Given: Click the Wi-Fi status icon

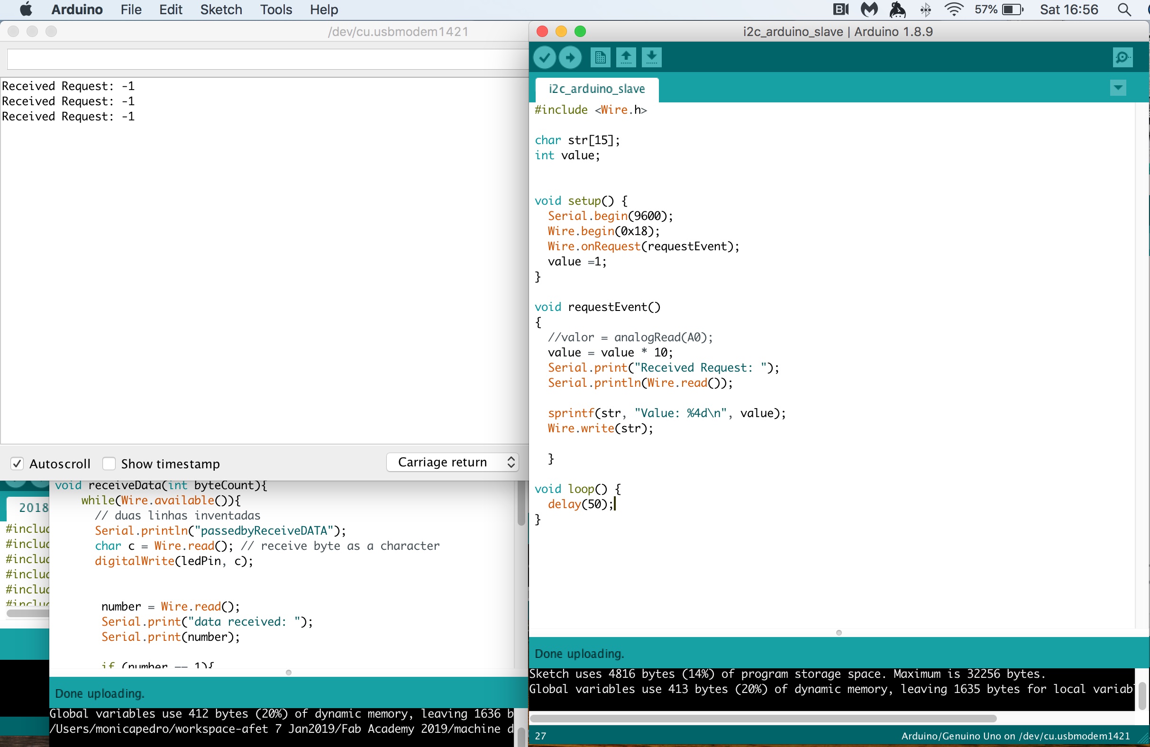Looking at the screenshot, I should [954, 9].
